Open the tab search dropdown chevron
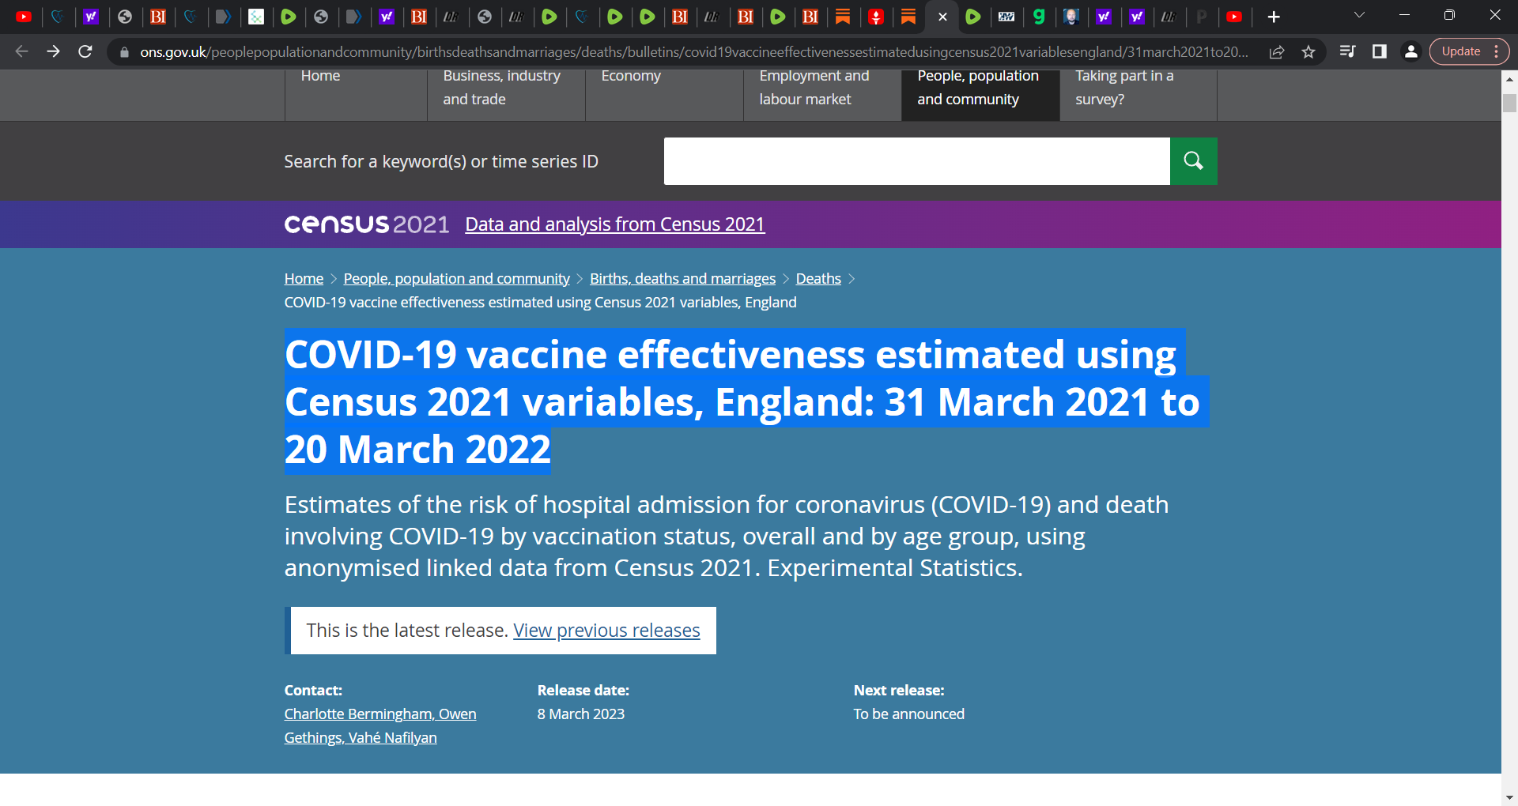1518x806 pixels. pos(1360,15)
